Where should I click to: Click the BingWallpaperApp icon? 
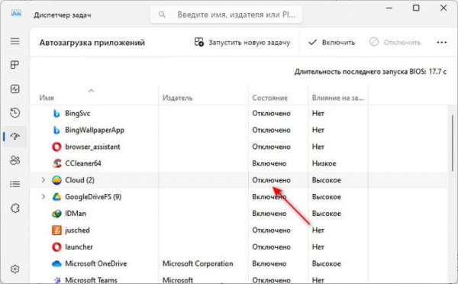[56, 130]
